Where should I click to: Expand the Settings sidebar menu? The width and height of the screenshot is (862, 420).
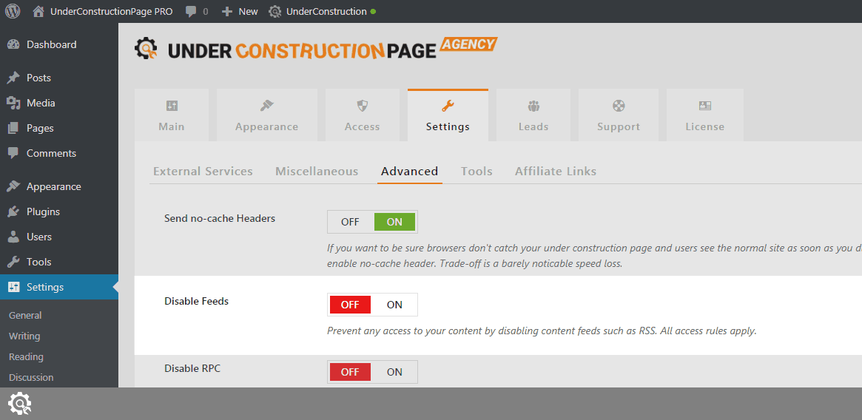[x=45, y=287]
